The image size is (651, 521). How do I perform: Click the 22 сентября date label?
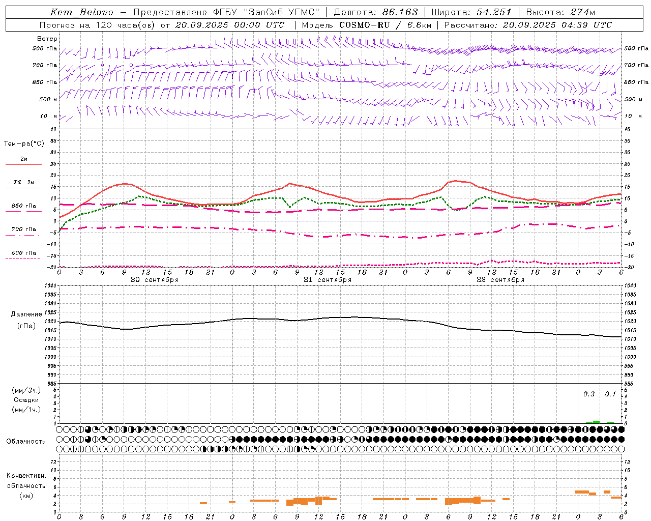(x=500, y=280)
